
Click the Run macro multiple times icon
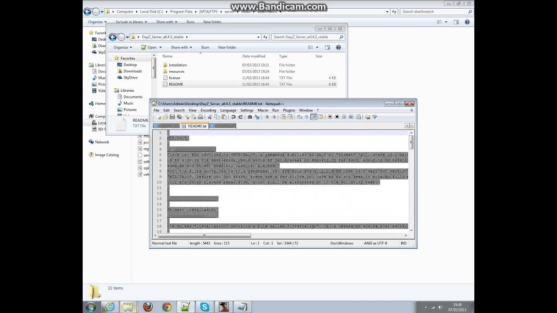tap(351, 117)
